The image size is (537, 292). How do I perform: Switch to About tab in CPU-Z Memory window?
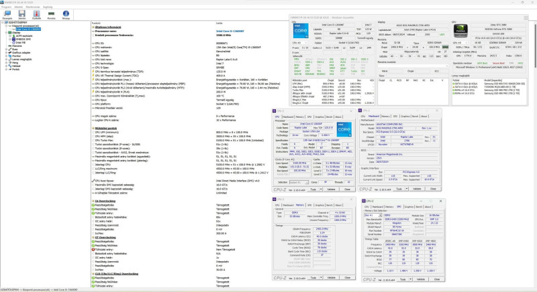point(338,205)
